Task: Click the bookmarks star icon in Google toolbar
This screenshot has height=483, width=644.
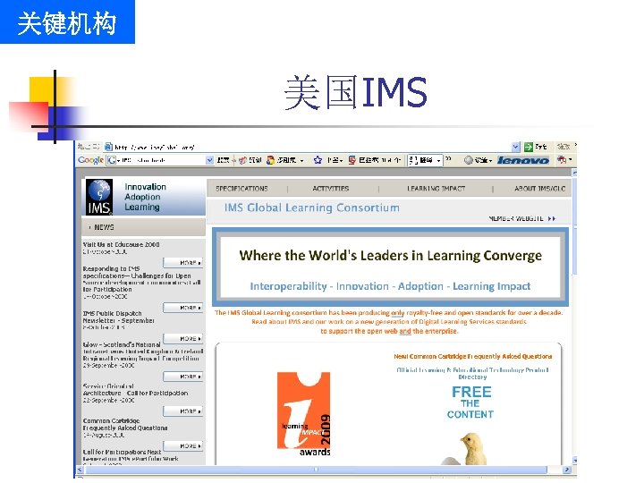Action: coord(318,160)
